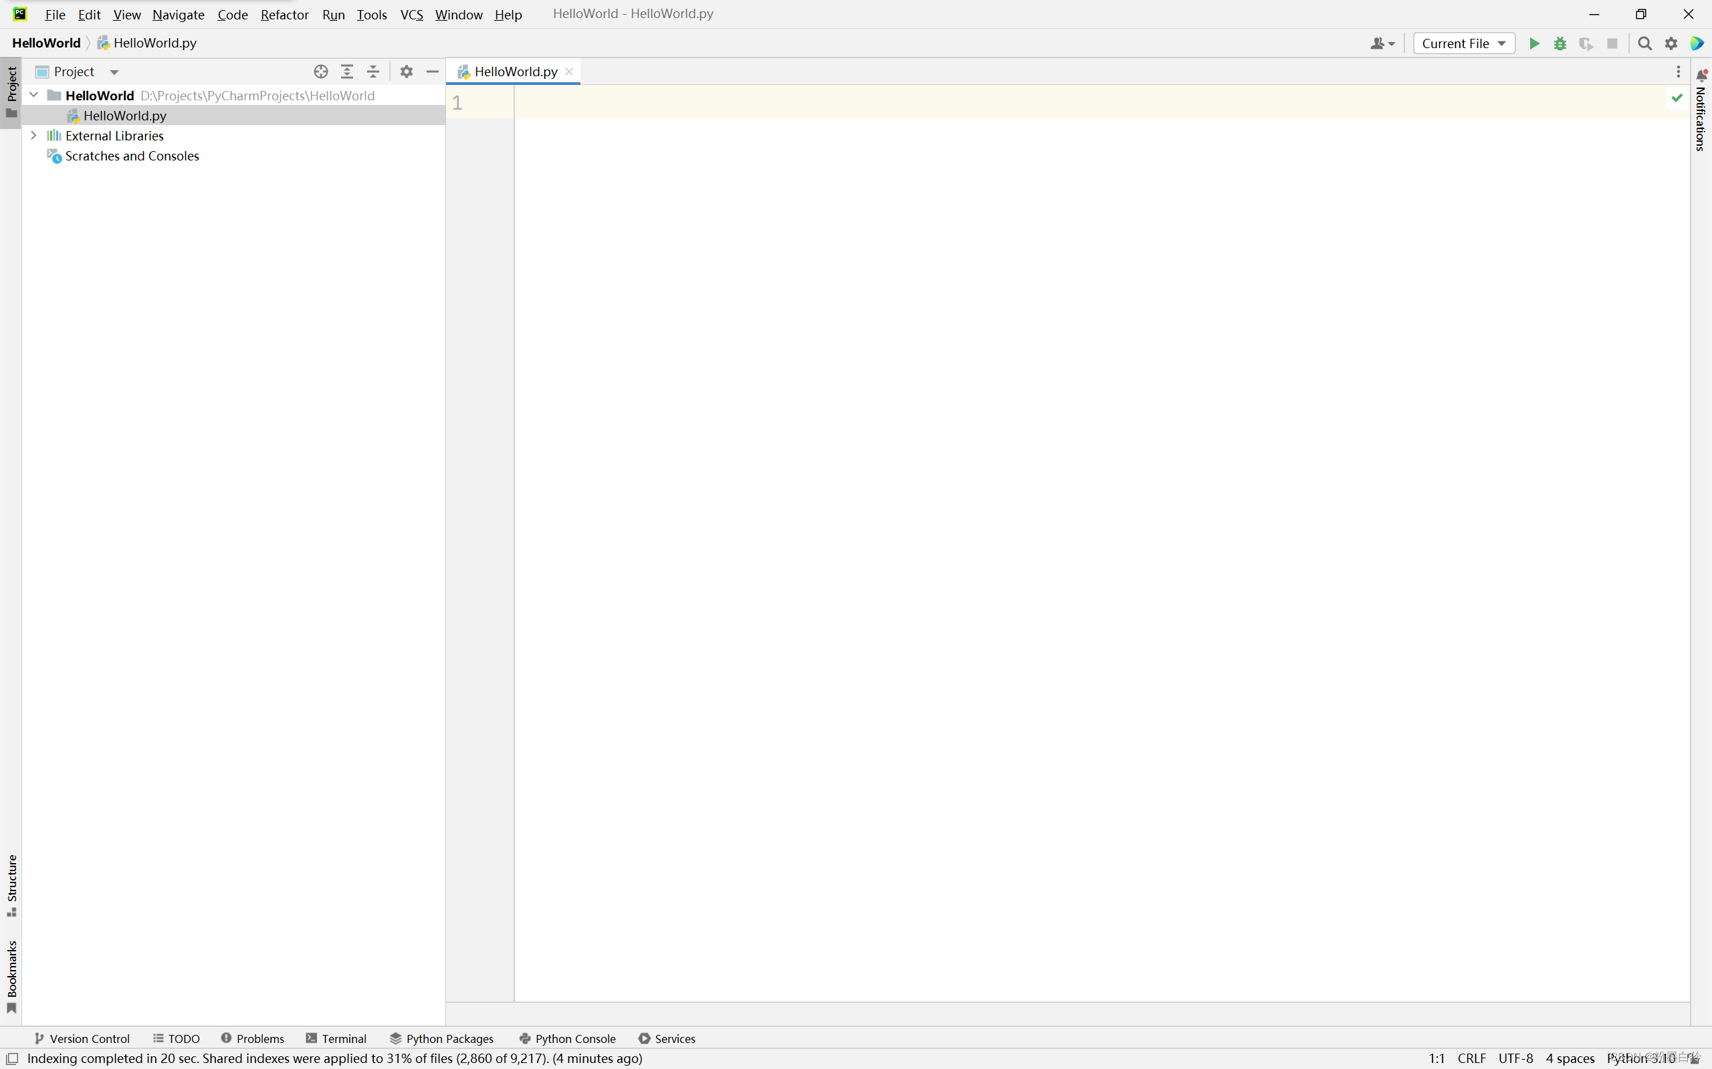Open the View menu
Viewport: 1712px width, 1069px height.
pyautogui.click(x=126, y=14)
